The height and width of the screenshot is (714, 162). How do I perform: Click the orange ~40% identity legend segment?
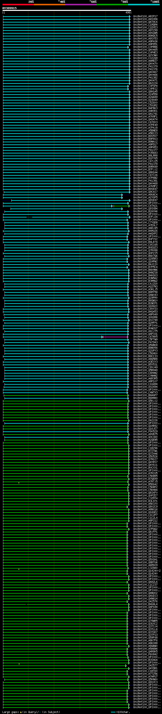coord(50,5)
